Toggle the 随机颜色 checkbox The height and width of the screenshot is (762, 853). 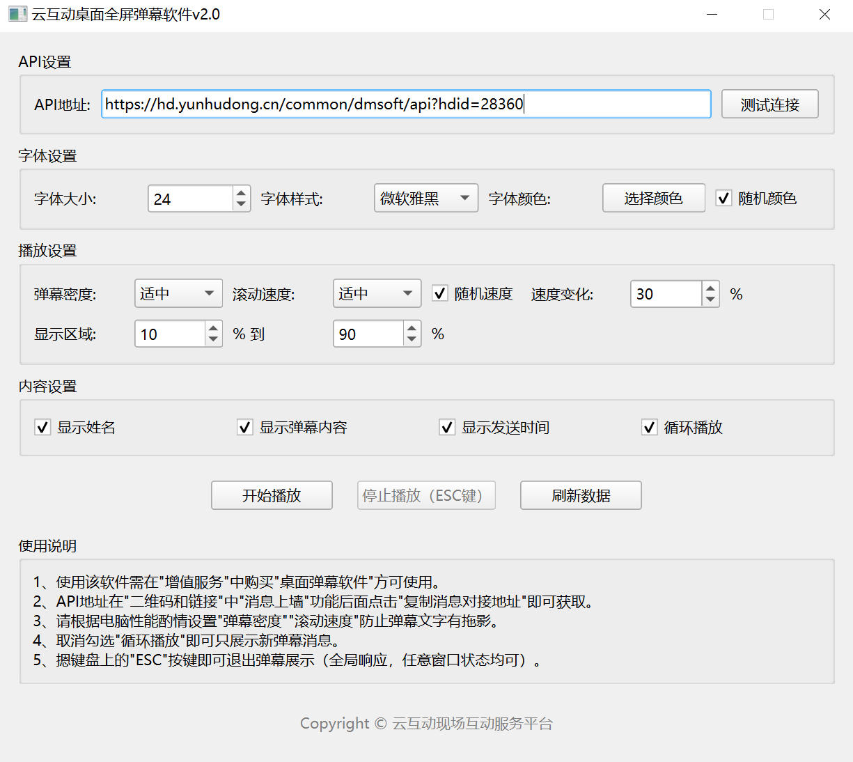point(724,199)
